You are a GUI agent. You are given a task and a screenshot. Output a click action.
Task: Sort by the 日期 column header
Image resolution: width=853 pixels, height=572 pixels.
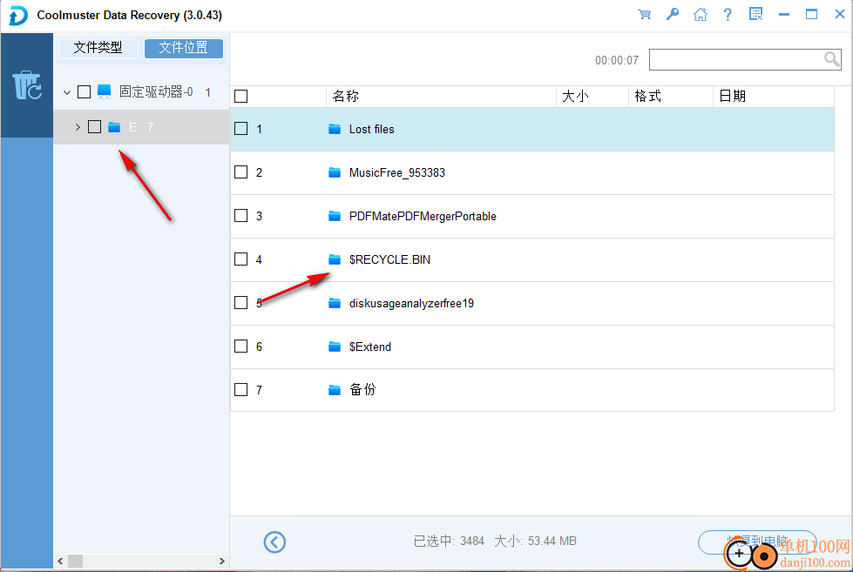(774, 97)
